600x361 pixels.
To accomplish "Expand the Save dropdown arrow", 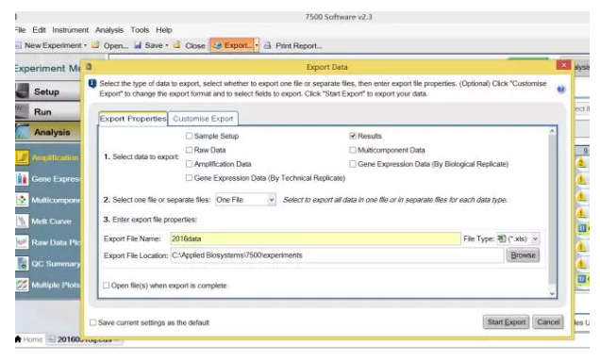I will tap(167, 45).
